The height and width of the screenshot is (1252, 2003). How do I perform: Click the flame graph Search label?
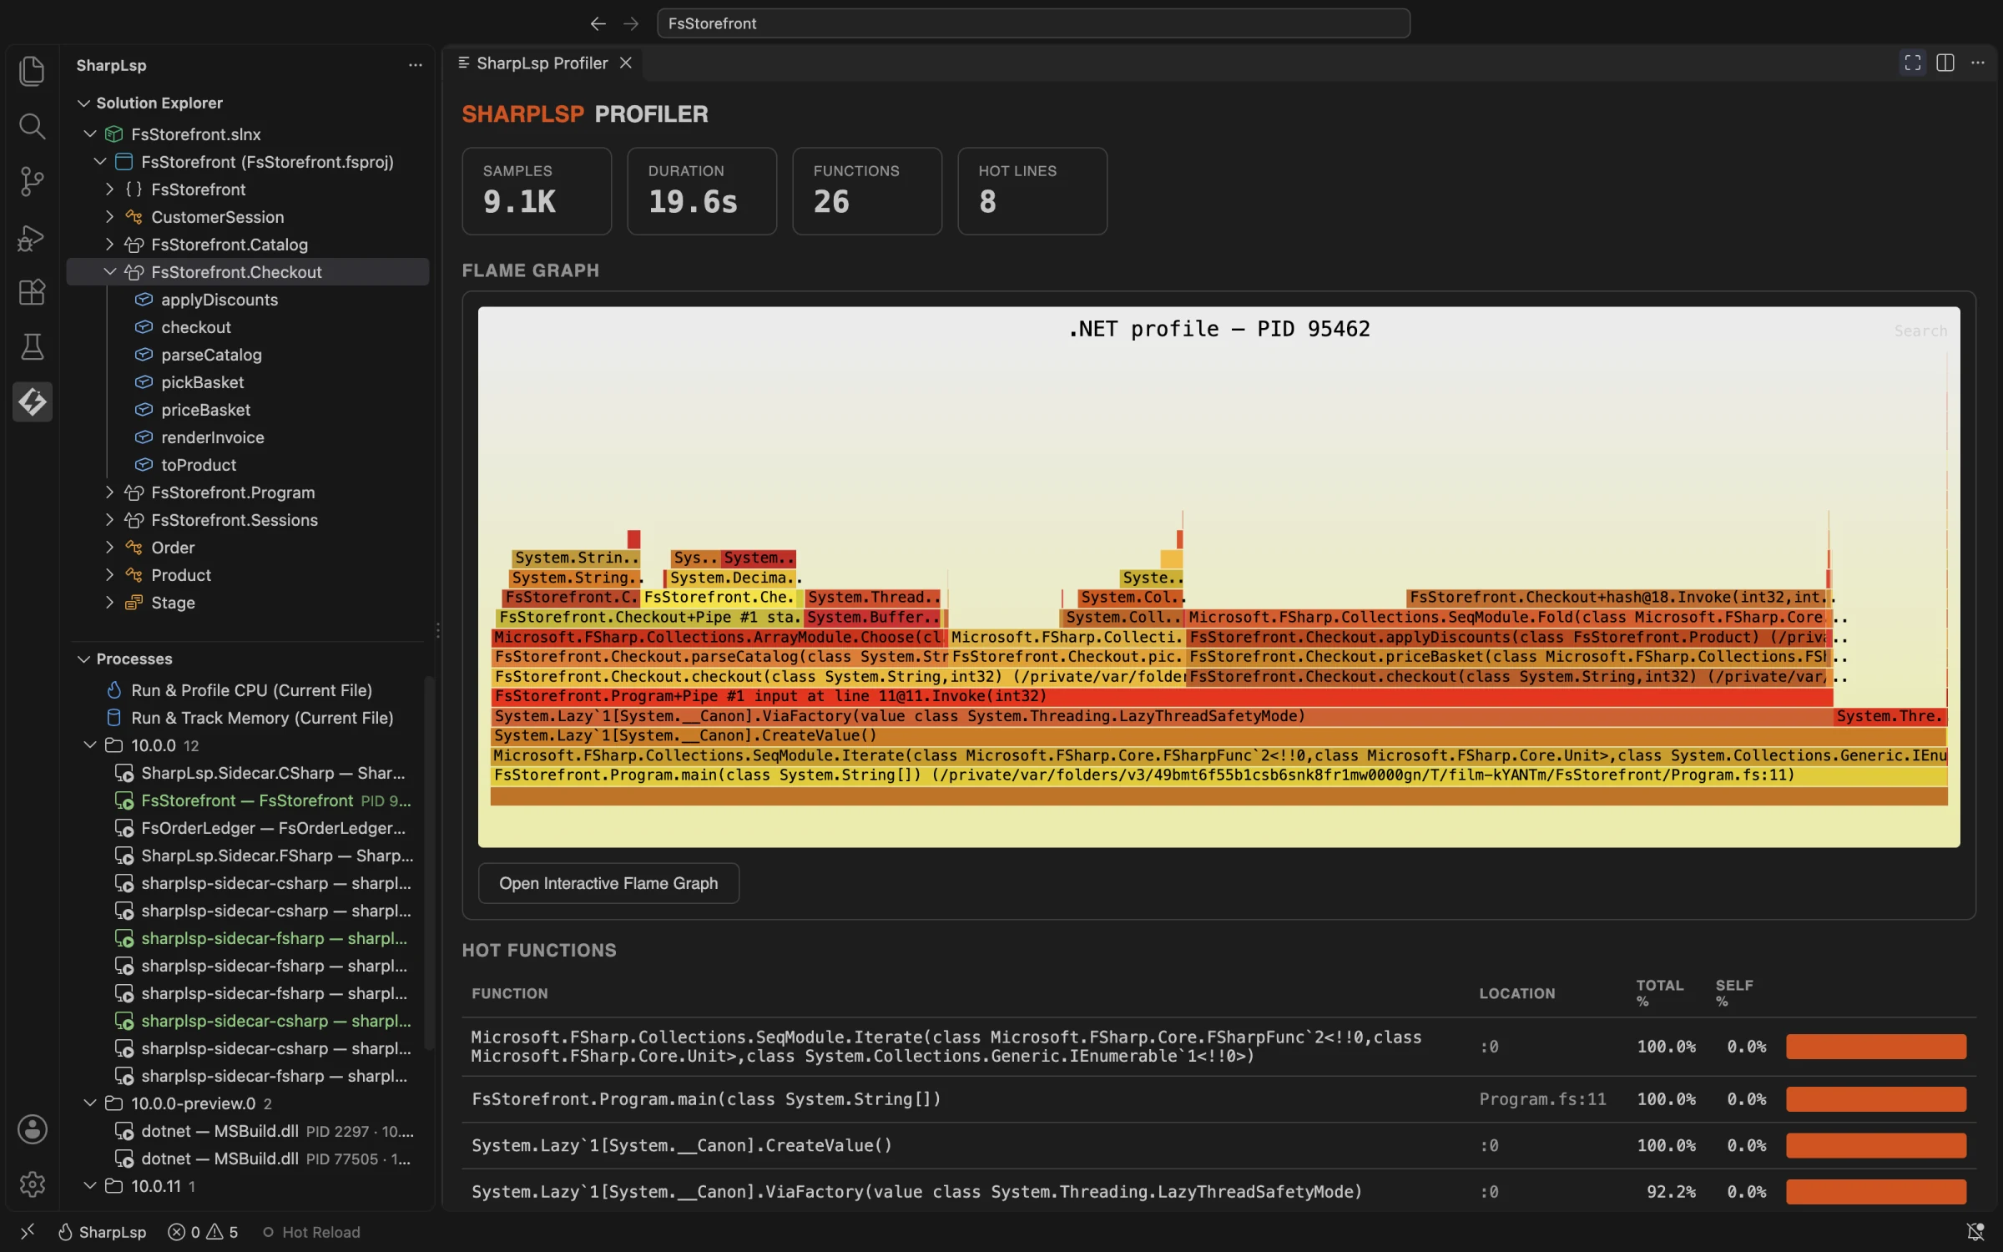pyautogui.click(x=1920, y=331)
